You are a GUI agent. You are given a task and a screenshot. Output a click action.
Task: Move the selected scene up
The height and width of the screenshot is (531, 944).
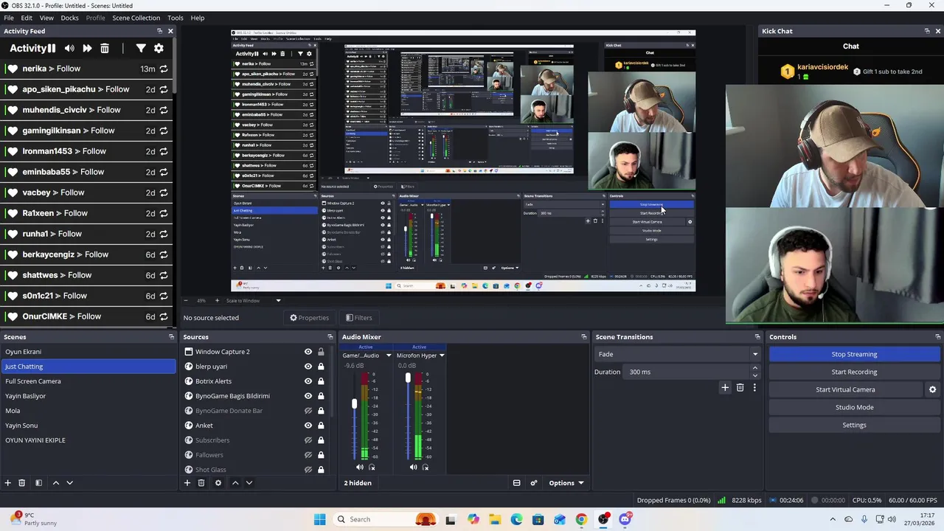(x=55, y=483)
